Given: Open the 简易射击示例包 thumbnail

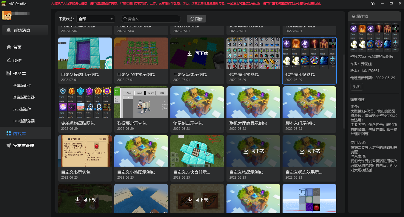Looking at the screenshot, I should click(197, 102).
